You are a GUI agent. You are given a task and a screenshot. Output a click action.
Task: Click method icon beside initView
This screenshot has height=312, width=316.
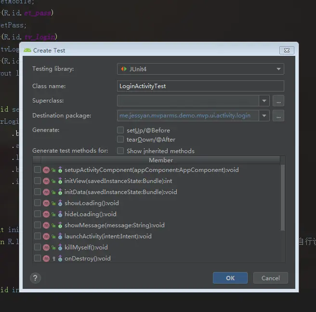click(x=46, y=181)
